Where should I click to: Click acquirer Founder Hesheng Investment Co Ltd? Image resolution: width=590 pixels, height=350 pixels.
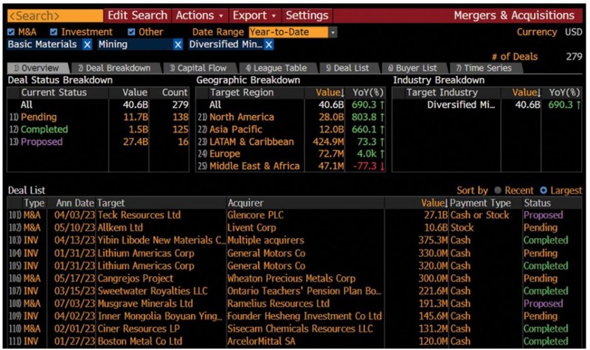[x=305, y=316]
